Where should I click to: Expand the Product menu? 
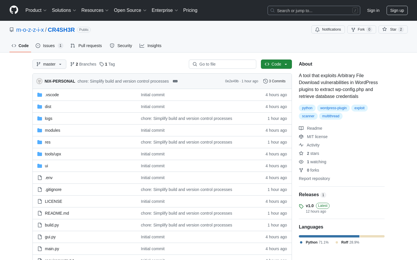[x=36, y=10]
